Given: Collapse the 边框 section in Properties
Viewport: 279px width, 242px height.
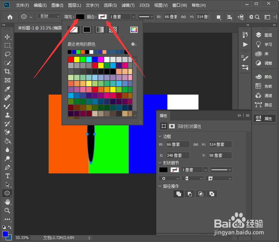Looking at the screenshot, I should (x=160, y=136).
